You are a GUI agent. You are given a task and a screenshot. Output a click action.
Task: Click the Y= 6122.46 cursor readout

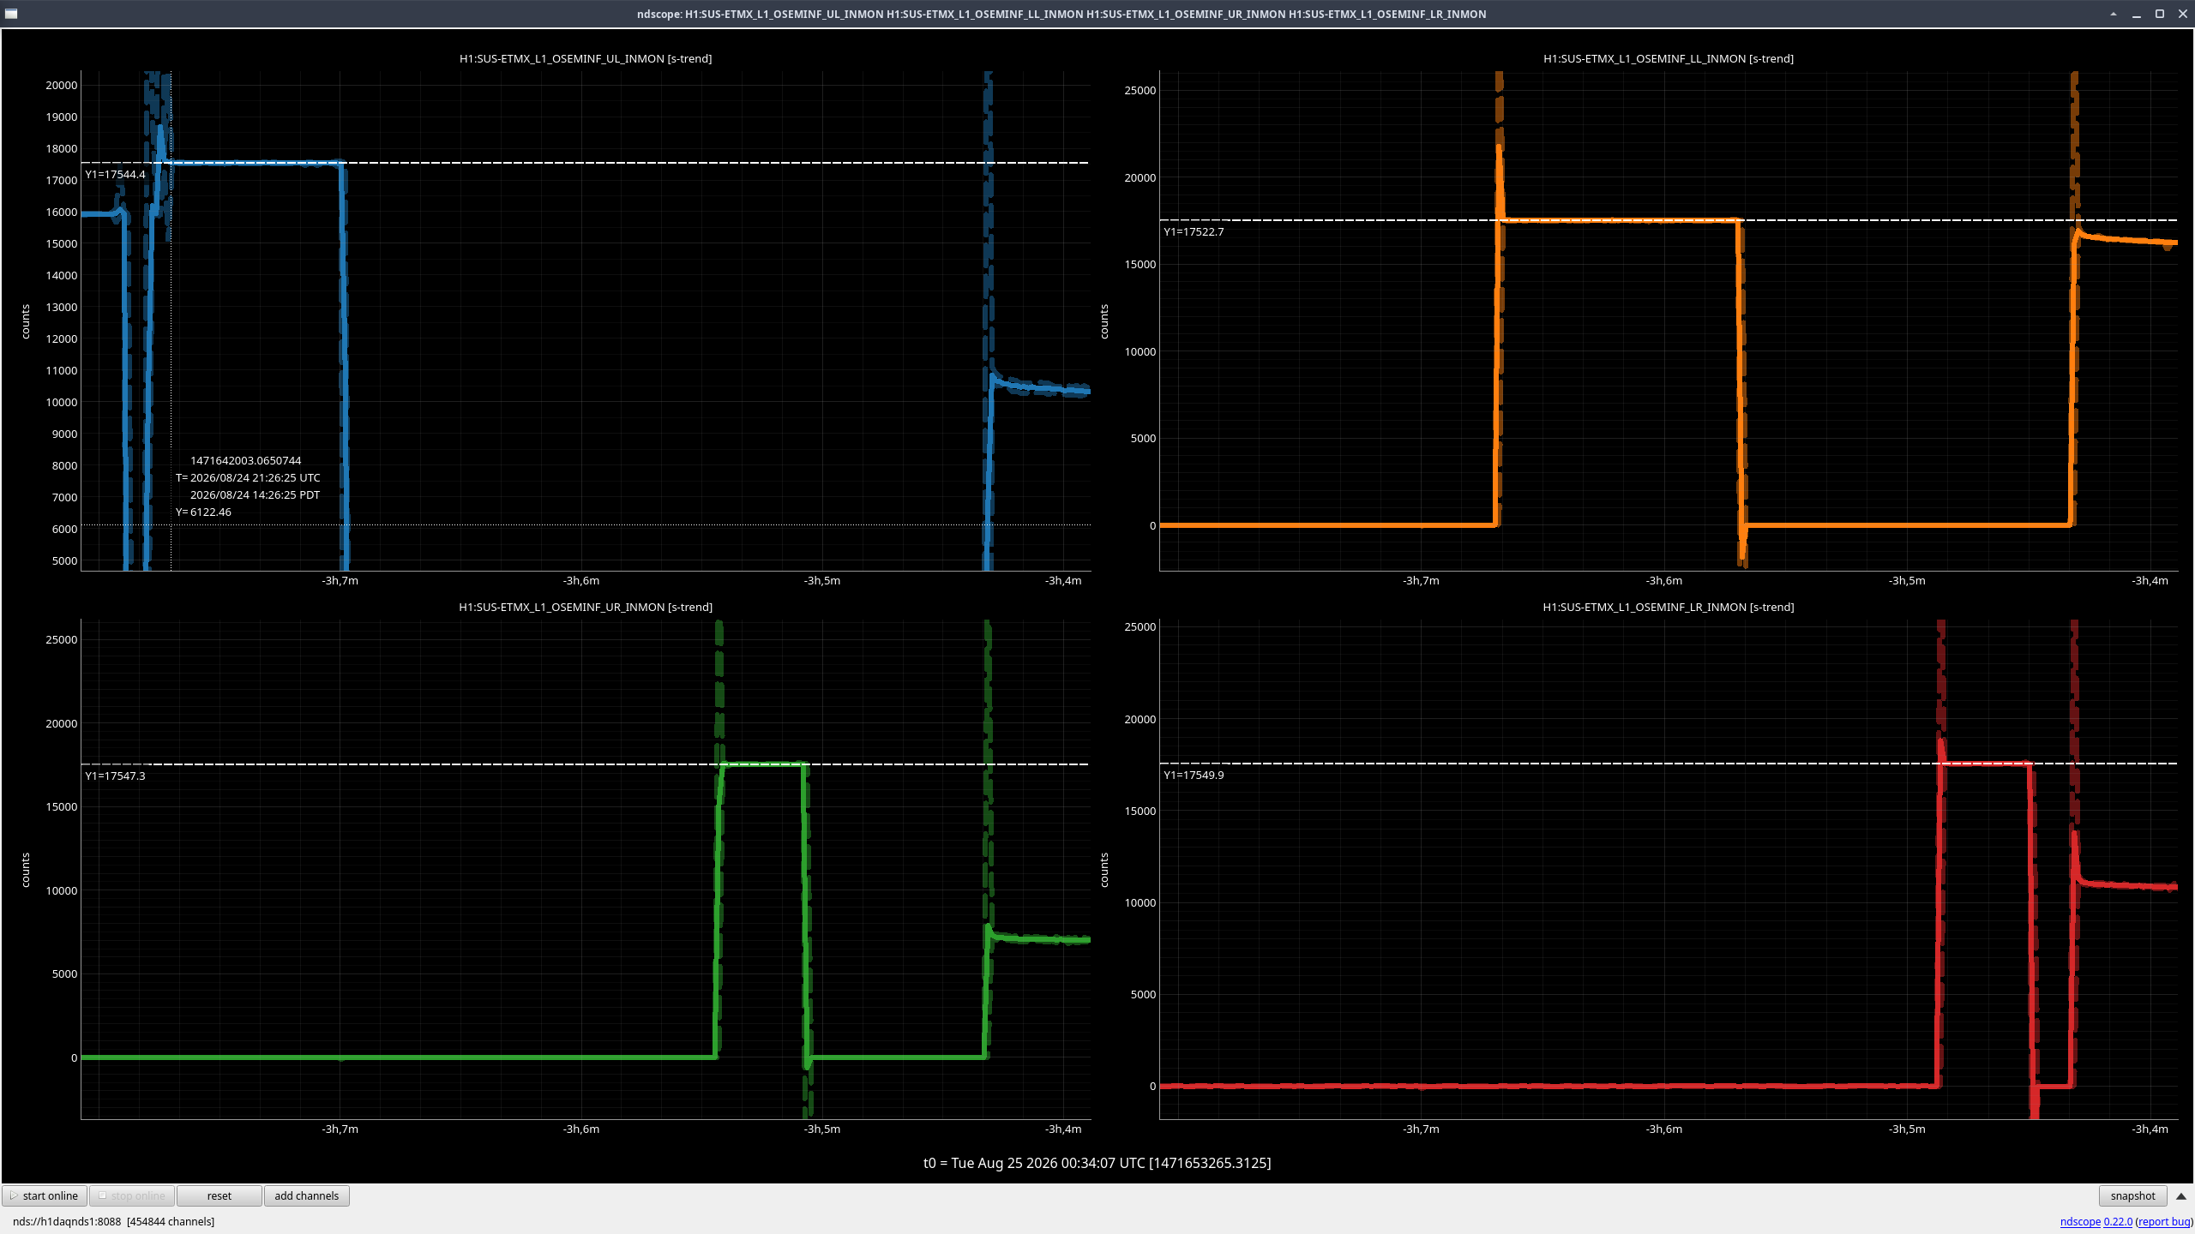coord(203,512)
